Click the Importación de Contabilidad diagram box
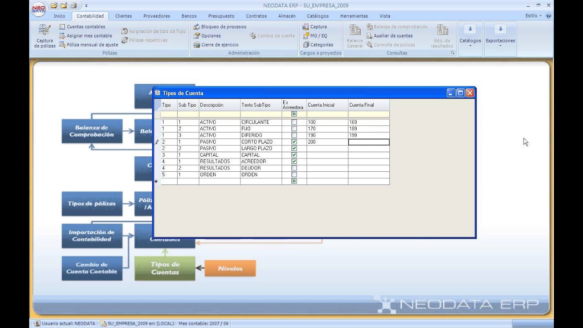 click(x=92, y=236)
